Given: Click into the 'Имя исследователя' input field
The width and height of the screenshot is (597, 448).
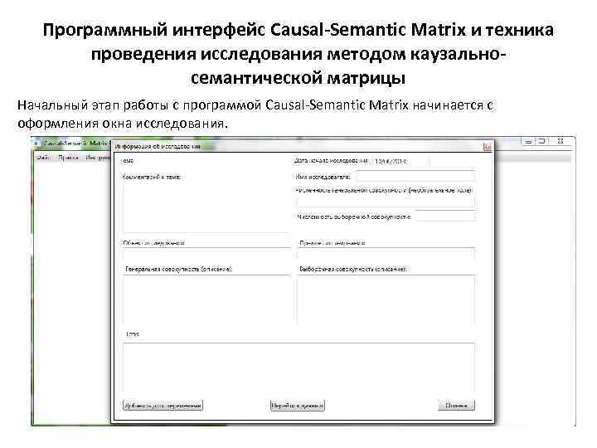Looking at the screenshot, I should point(415,177).
